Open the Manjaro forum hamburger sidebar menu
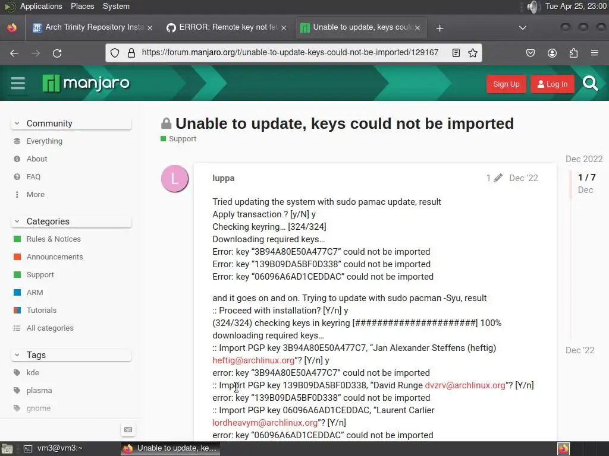This screenshot has height=456, width=609. coord(18,83)
